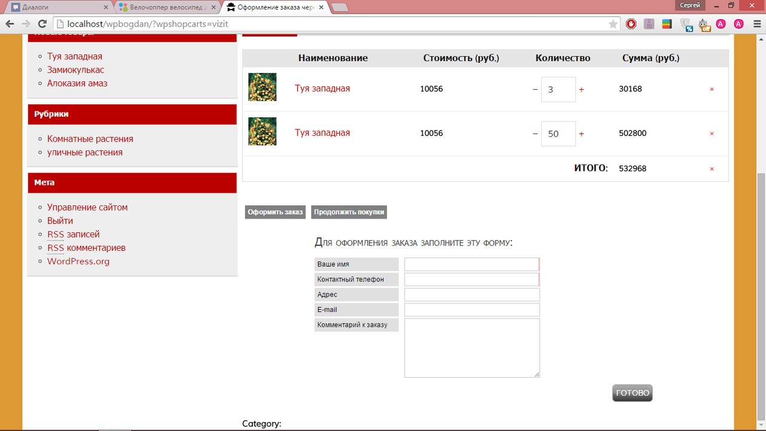Go back with the browser back arrow
The image size is (766, 431).
coord(10,24)
